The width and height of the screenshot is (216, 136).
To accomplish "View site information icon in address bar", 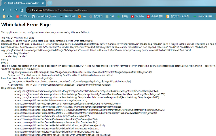I will (29, 10).
